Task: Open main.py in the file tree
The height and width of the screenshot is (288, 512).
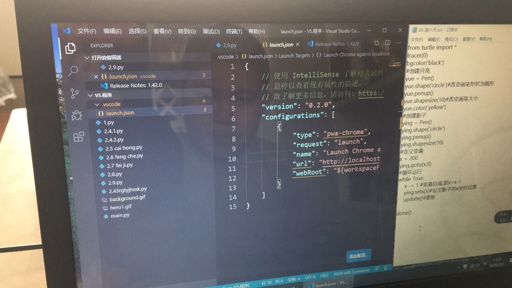Action: [120, 216]
